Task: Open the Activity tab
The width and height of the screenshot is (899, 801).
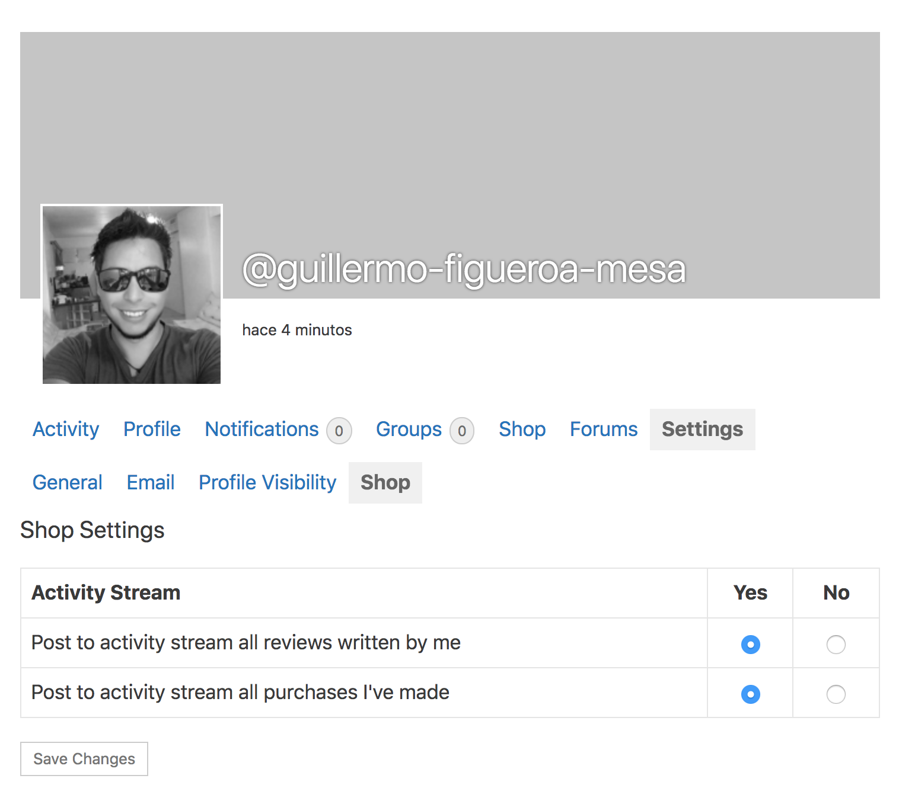Action: coord(66,429)
